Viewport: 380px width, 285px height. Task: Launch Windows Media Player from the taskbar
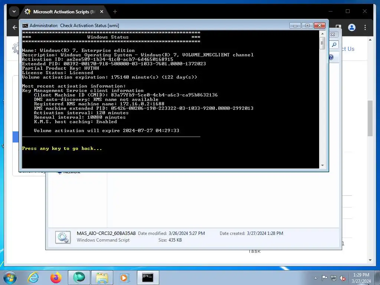click(x=125, y=278)
